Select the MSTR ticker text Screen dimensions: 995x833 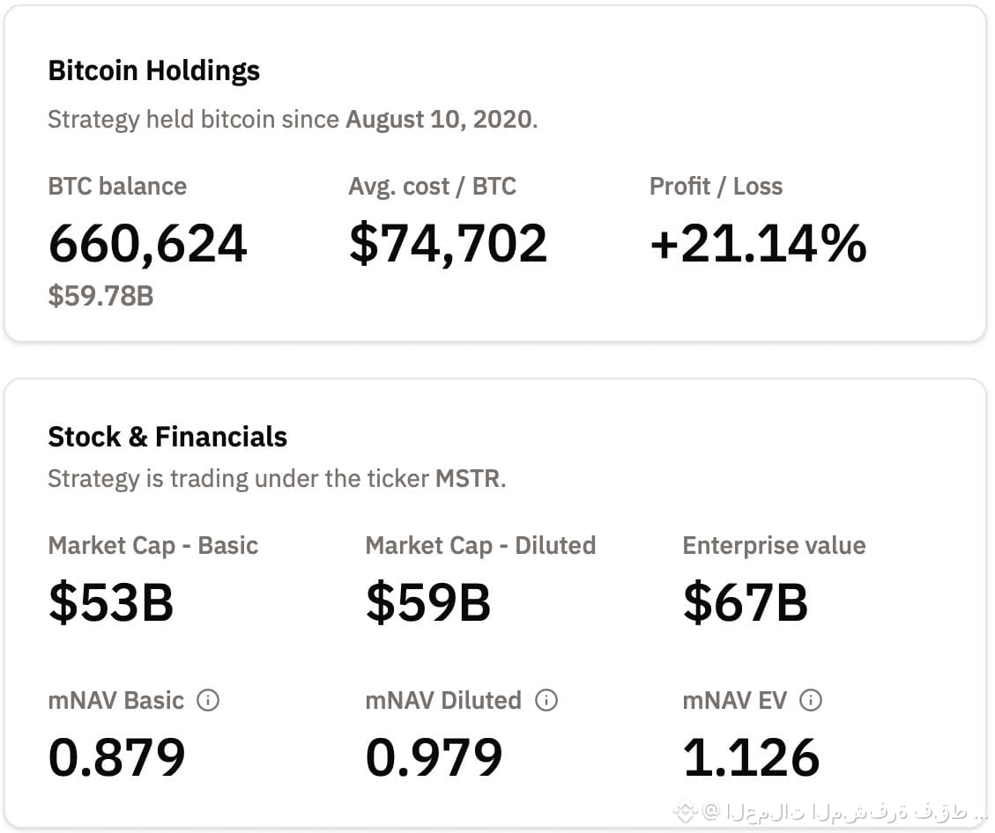[470, 478]
